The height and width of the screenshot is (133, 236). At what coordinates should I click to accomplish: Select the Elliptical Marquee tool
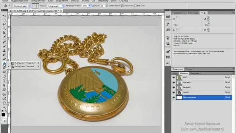pos(4,20)
